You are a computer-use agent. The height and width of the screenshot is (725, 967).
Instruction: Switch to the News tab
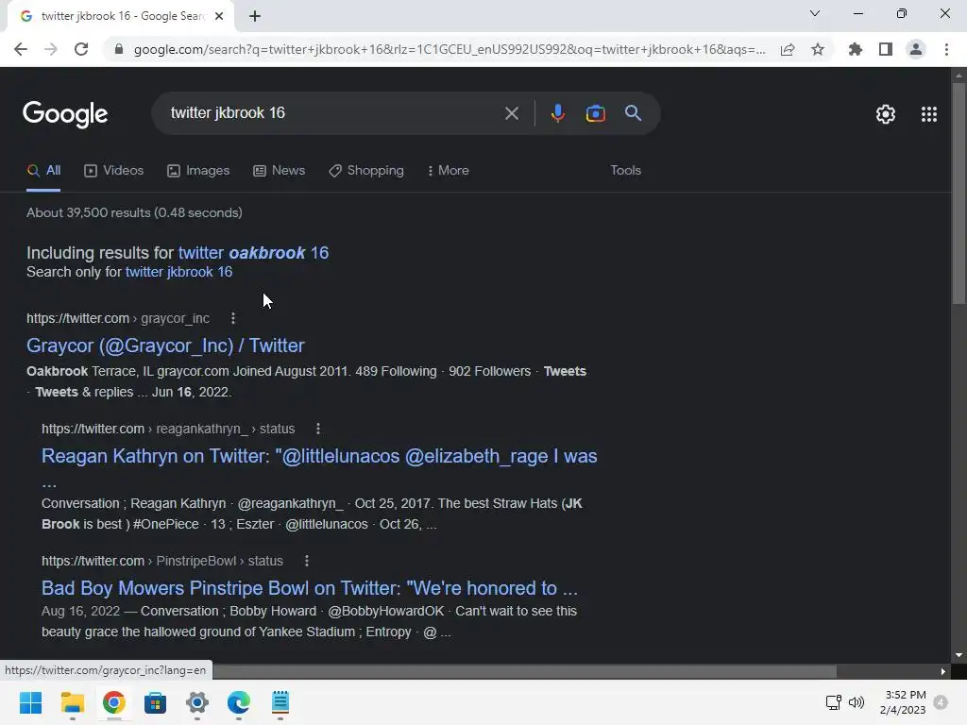(280, 171)
